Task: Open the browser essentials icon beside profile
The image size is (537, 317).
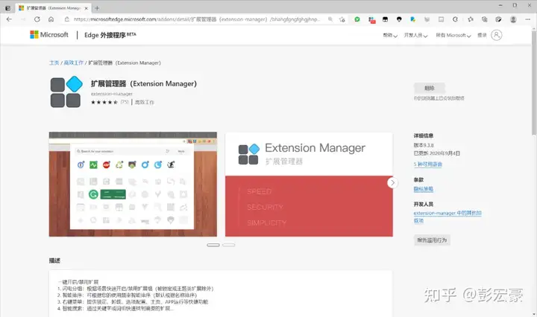Action: 499,19
